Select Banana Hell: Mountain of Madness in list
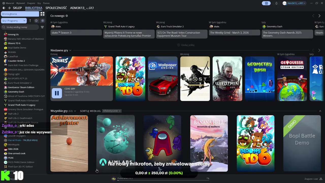This screenshot has width=325, height=183. click(x=26, y=39)
